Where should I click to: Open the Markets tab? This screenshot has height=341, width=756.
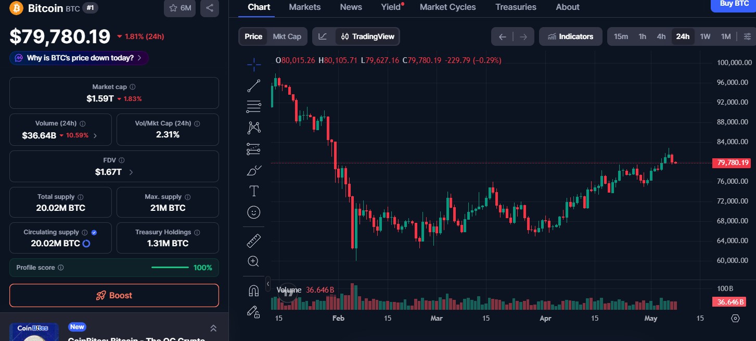[x=305, y=7]
